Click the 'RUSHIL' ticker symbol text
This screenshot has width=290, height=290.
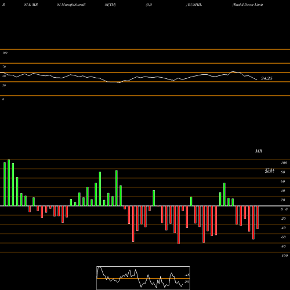195,5
